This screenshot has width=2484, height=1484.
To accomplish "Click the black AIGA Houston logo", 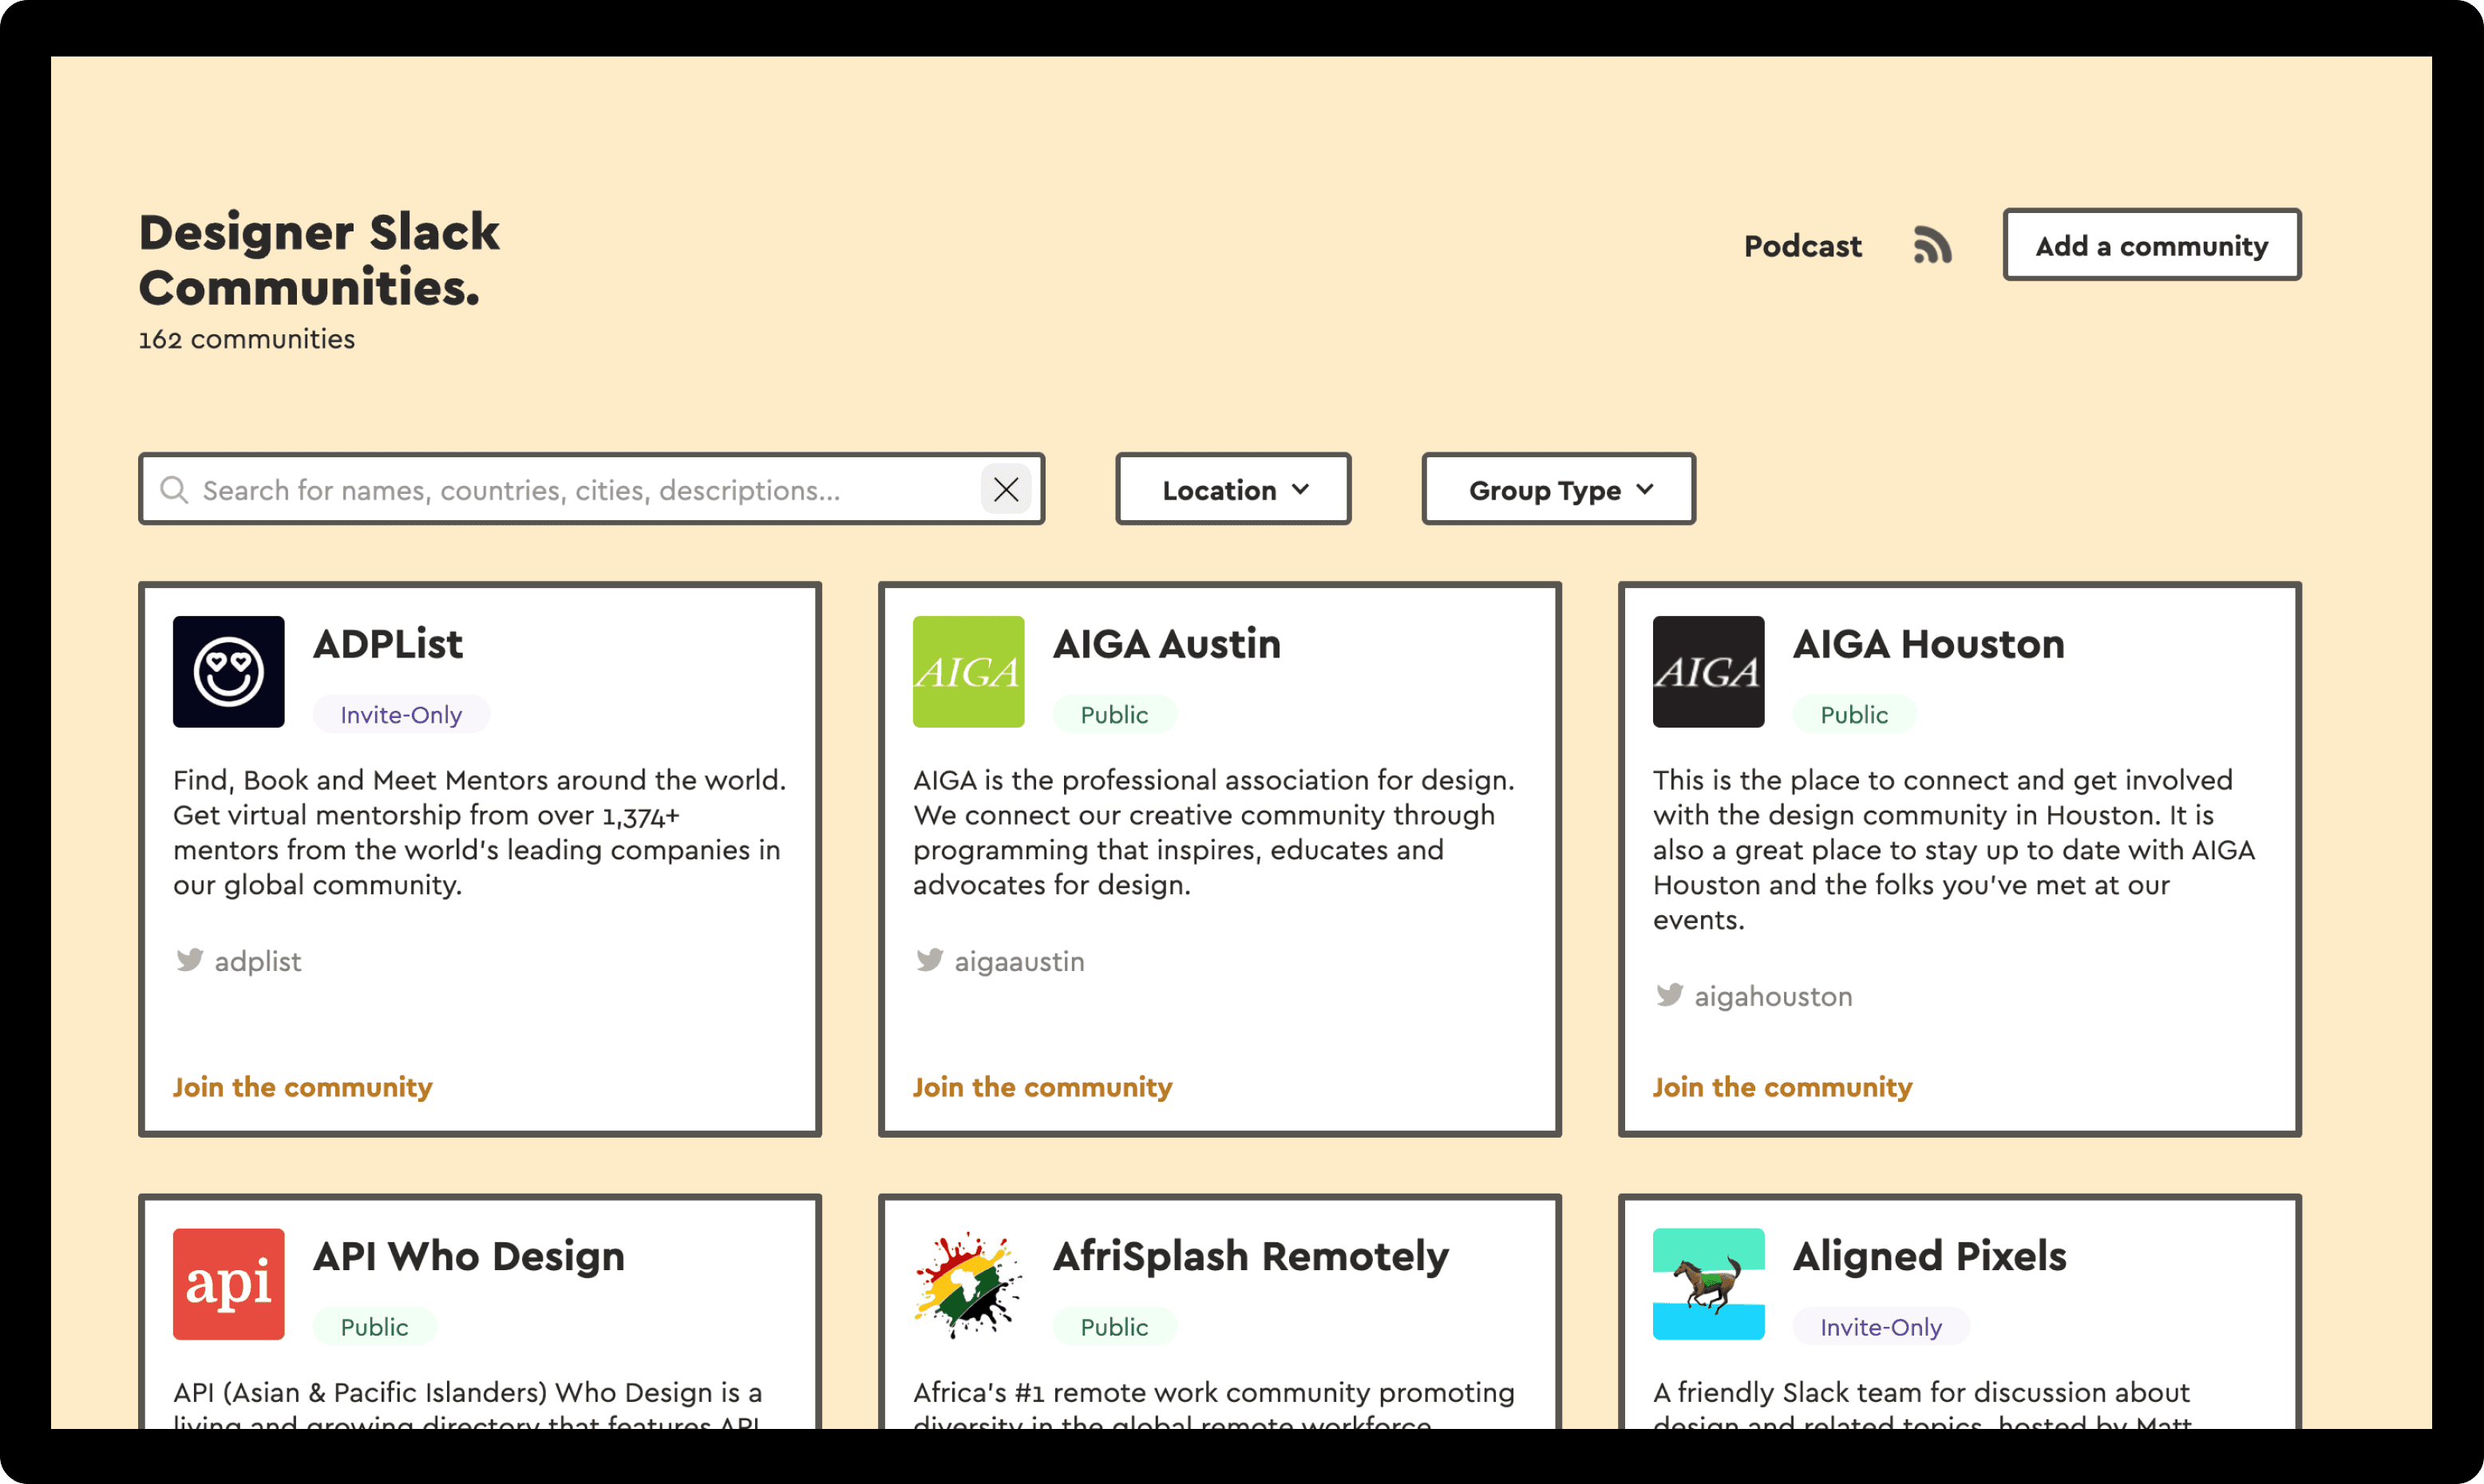I will tap(1709, 672).
